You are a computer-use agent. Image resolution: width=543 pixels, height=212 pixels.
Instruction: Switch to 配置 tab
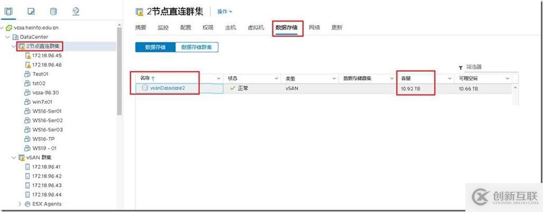tap(185, 27)
